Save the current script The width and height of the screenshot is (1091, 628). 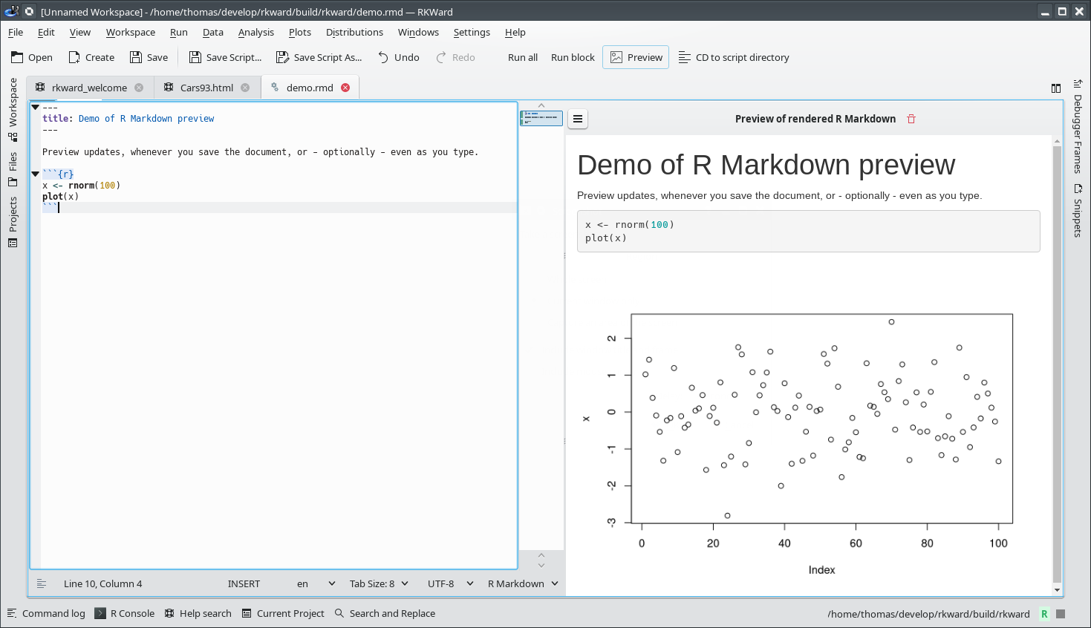(149, 57)
